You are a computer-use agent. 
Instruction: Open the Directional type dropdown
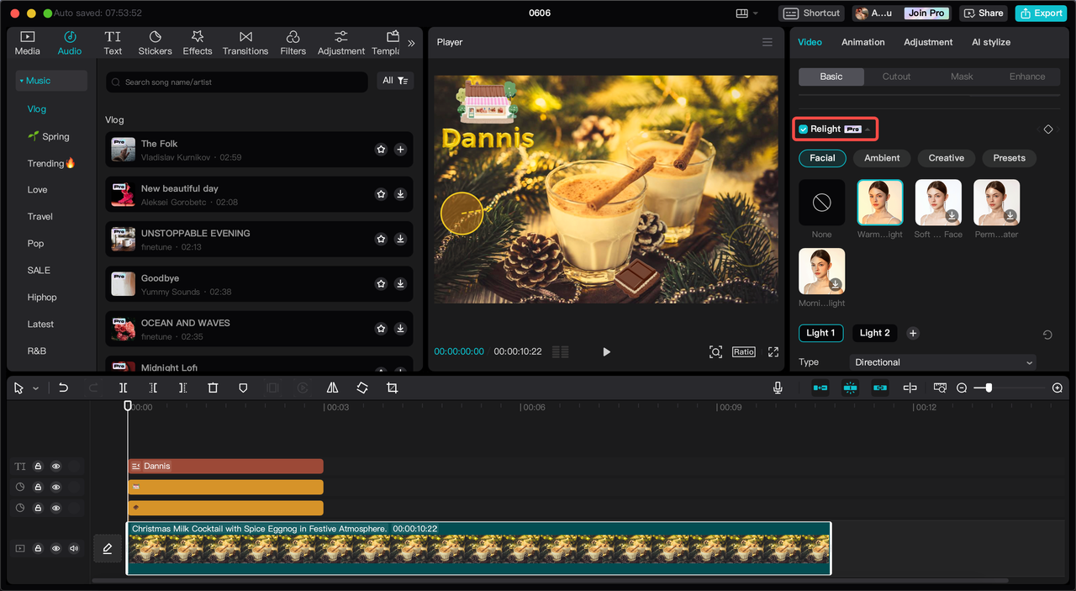coord(943,362)
